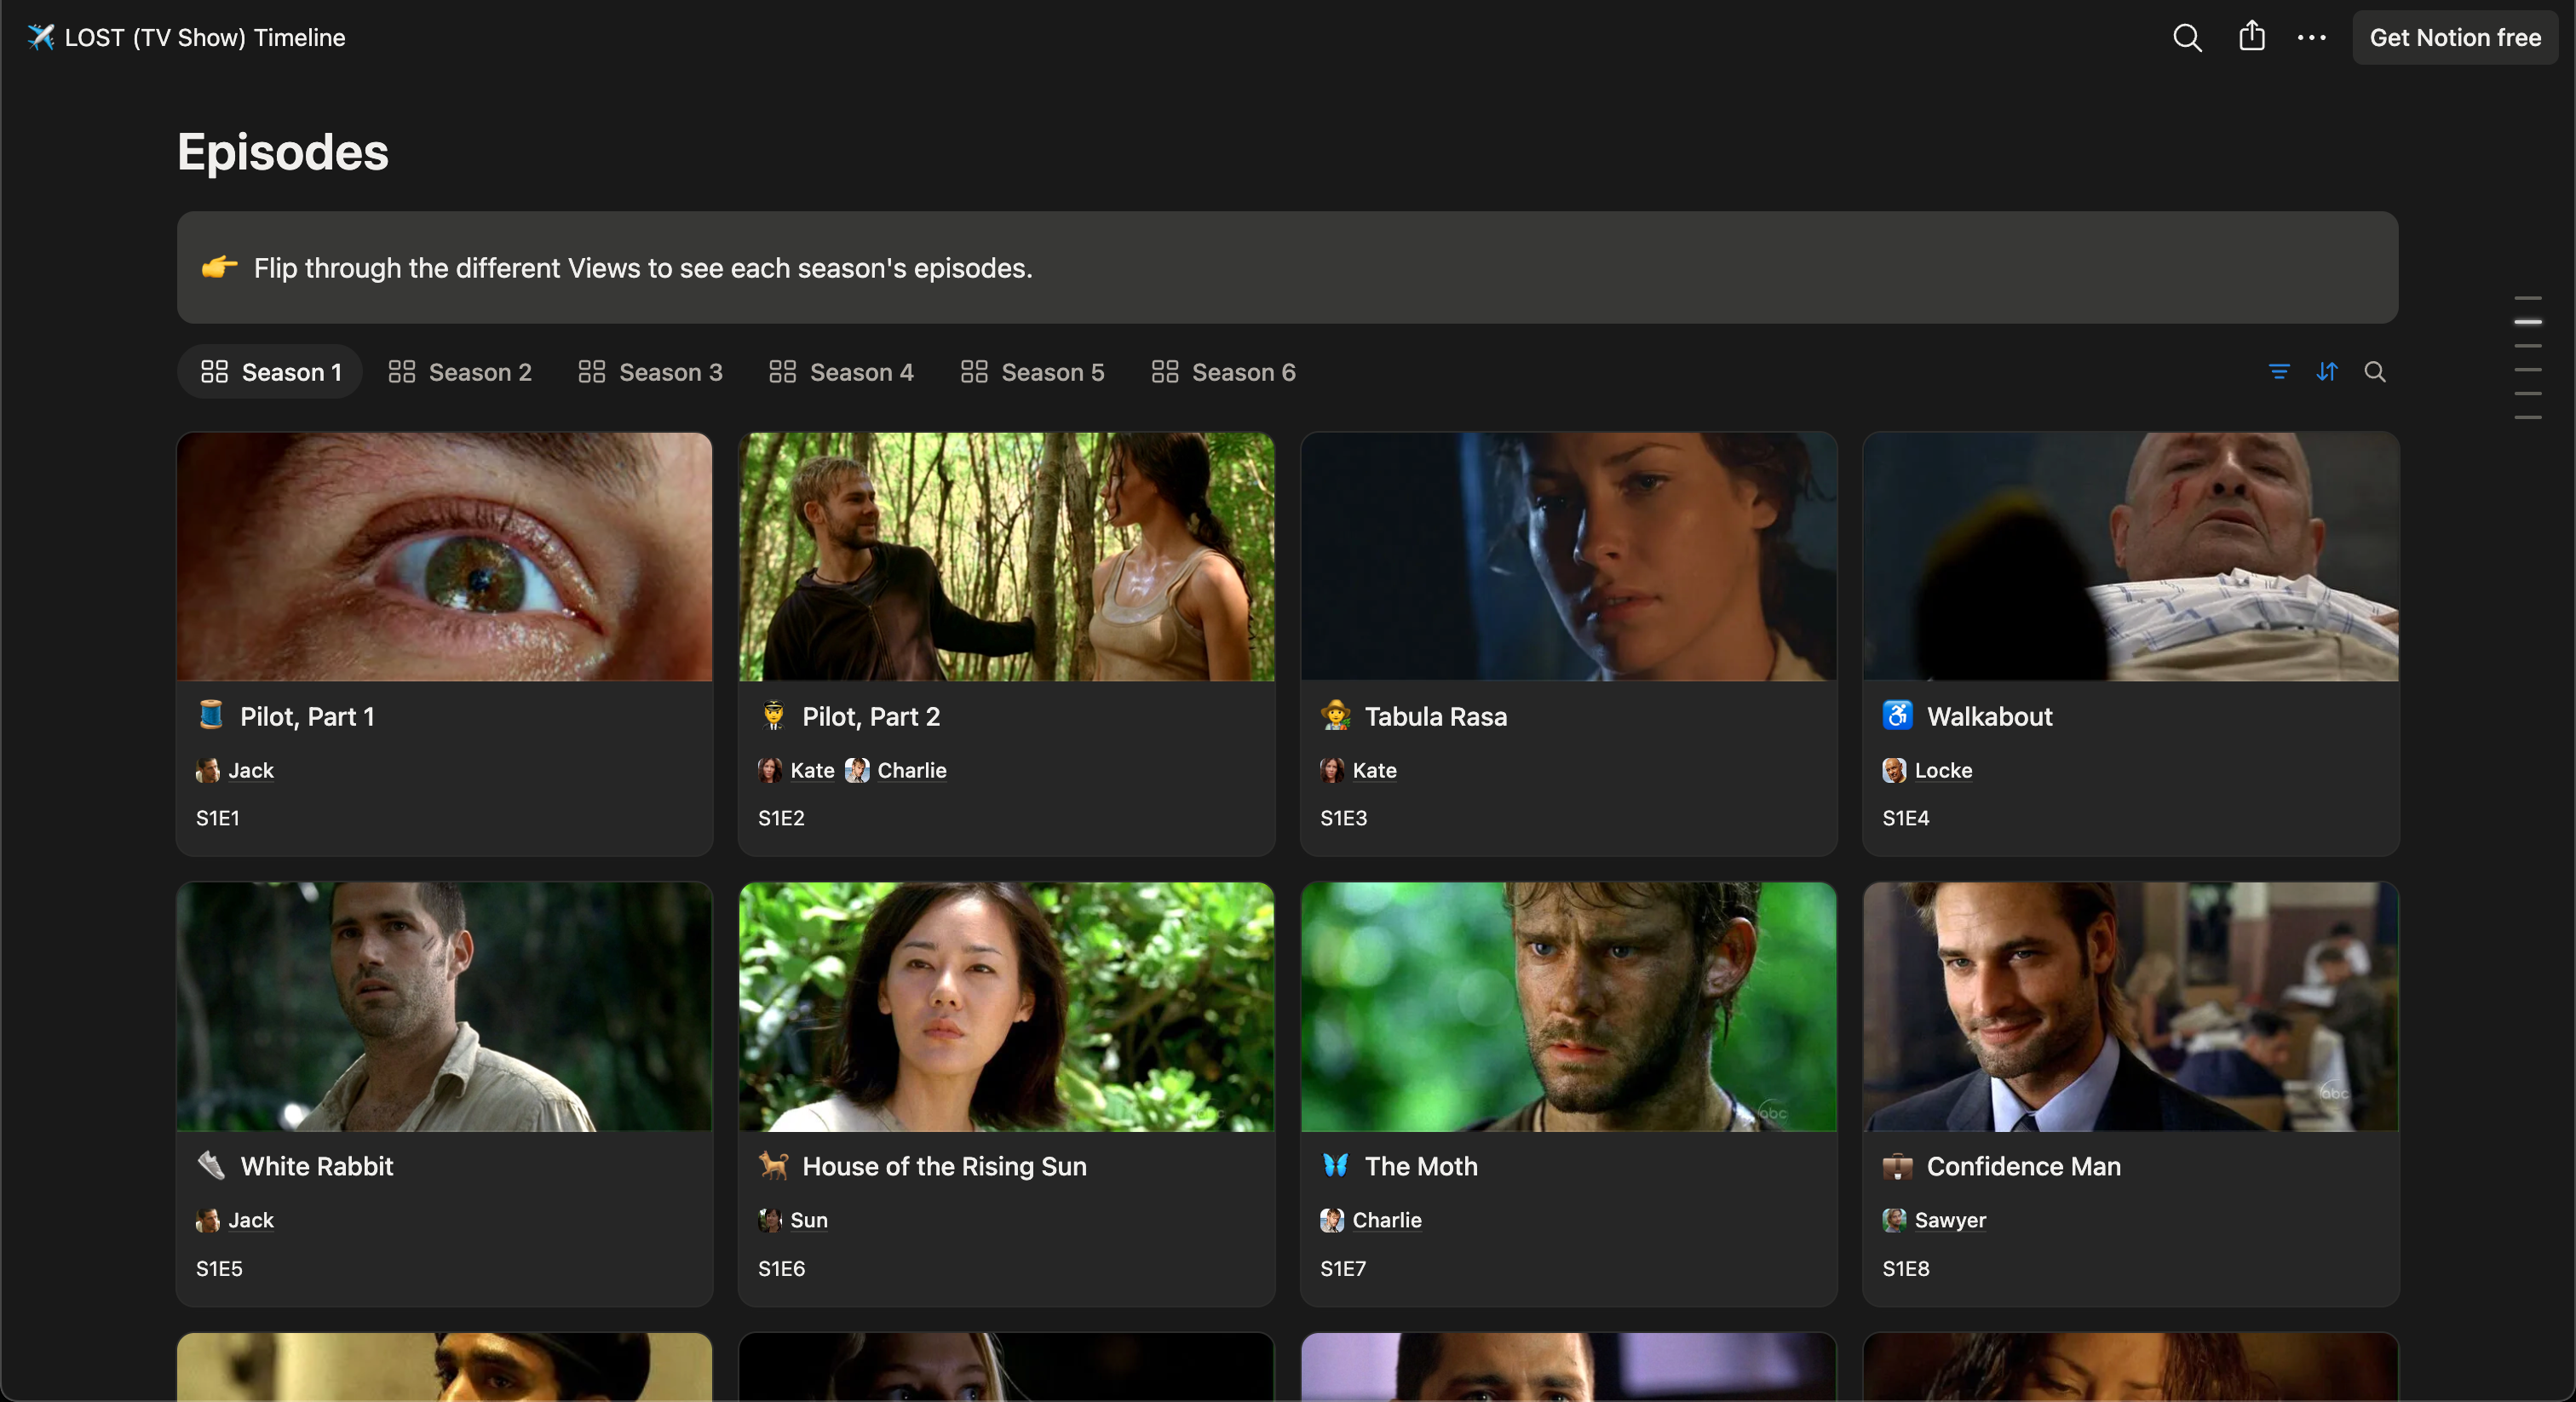This screenshot has height=1402, width=2576.
Task: Show the Season 5 view tab
Action: (x=1032, y=372)
